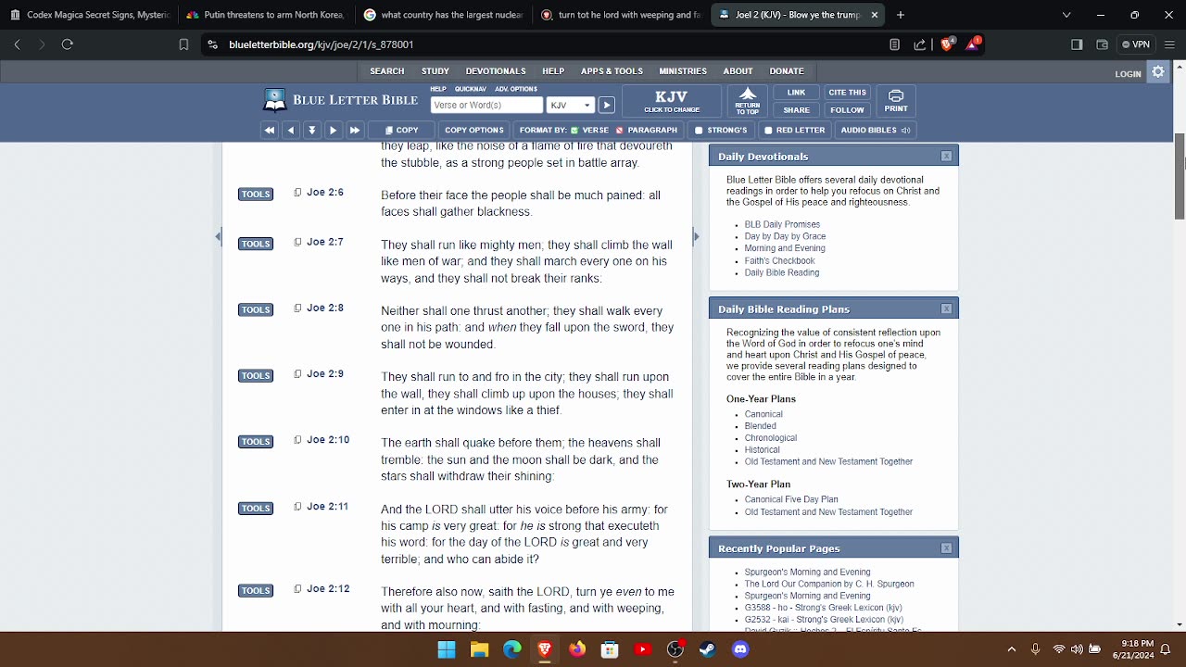Open Brave Rewards triangle icon
The width and height of the screenshot is (1186, 667).
click(x=973, y=44)
